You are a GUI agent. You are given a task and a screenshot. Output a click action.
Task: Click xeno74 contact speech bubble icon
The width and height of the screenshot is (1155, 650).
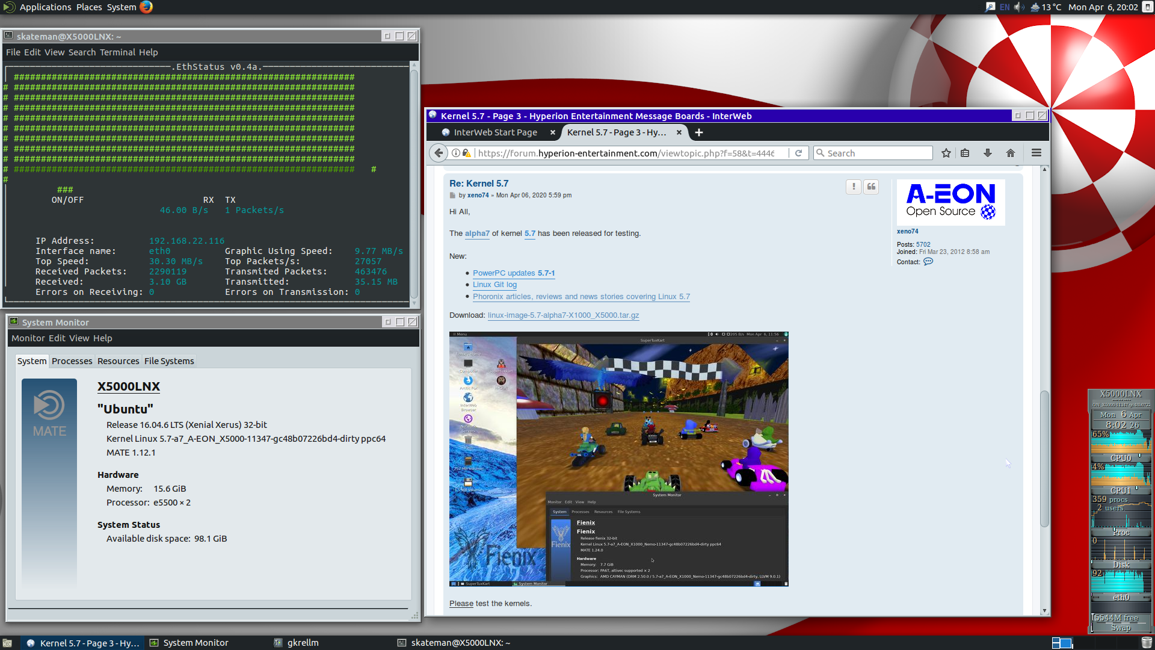click(928, 262)
